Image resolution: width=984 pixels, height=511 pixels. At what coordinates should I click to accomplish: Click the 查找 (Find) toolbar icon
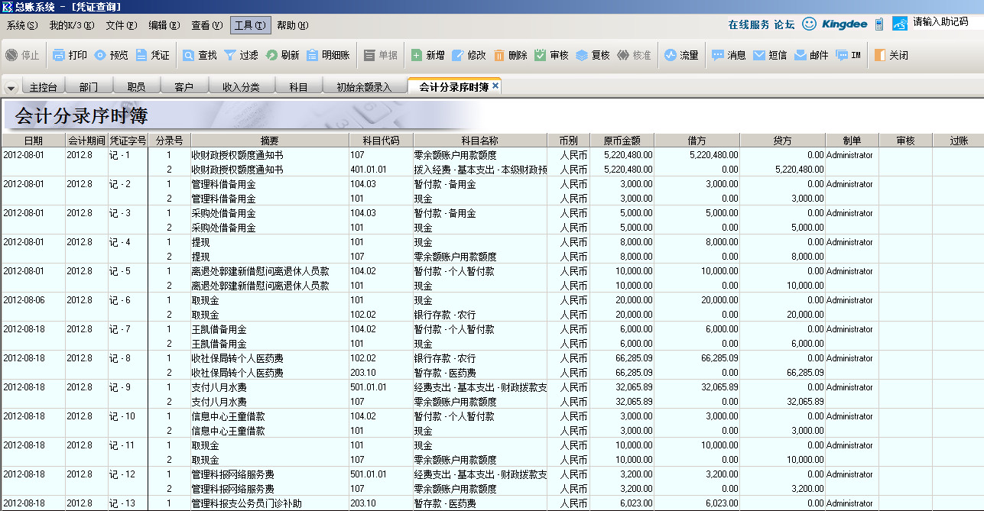(x=189, y=55)
